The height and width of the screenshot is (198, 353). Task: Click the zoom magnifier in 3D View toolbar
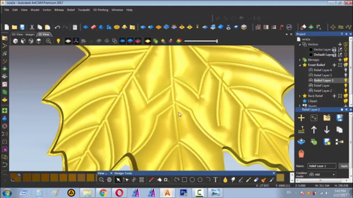(x=49, y=41)
